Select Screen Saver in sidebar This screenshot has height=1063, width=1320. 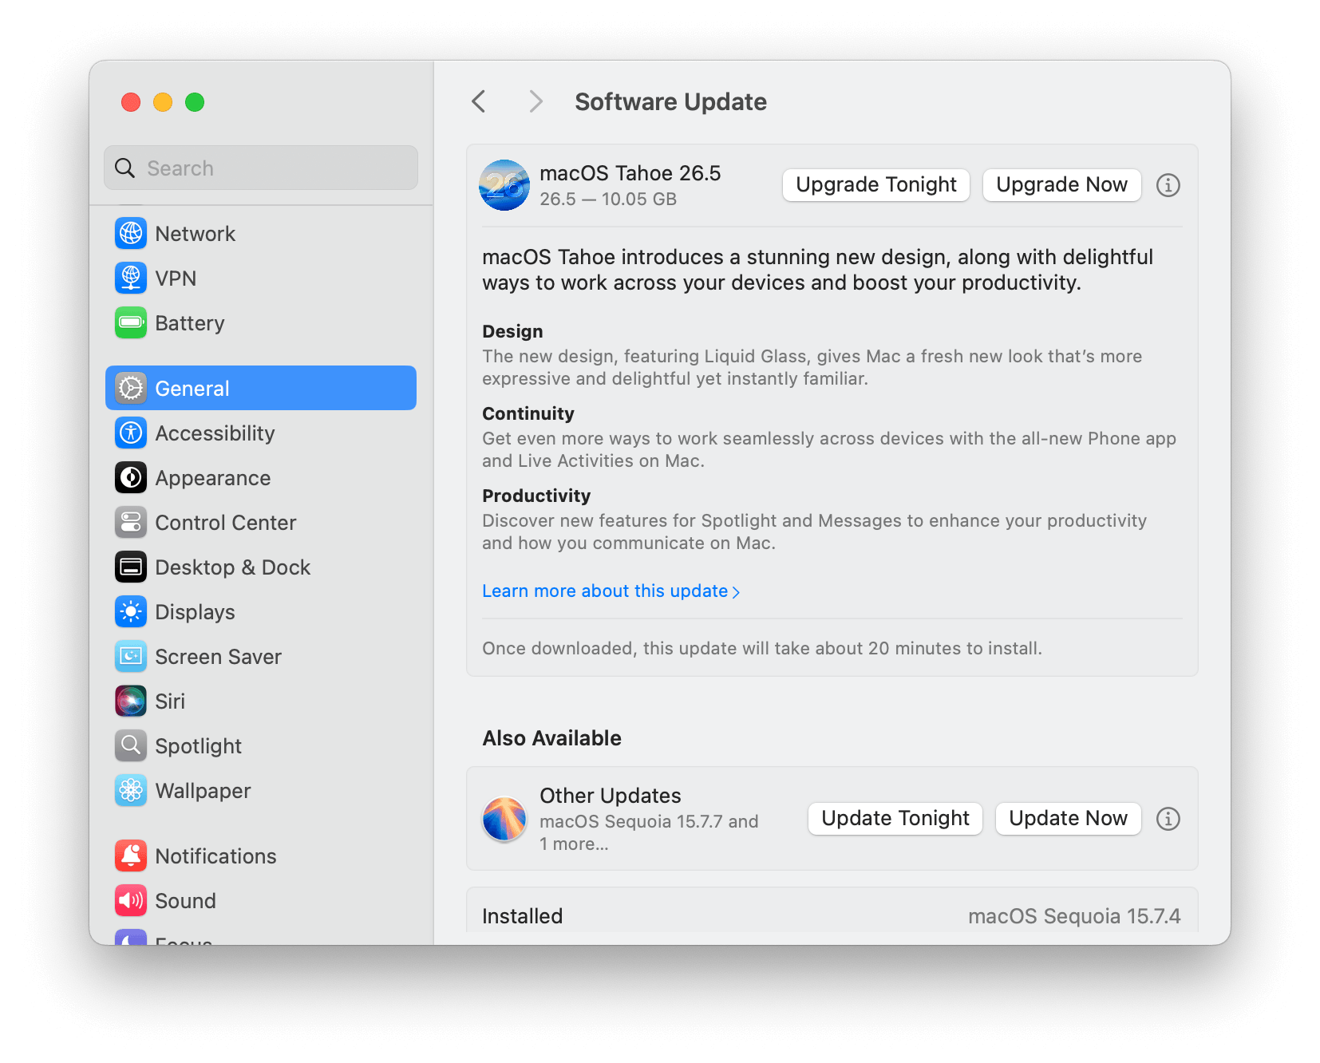click(261, 656)
